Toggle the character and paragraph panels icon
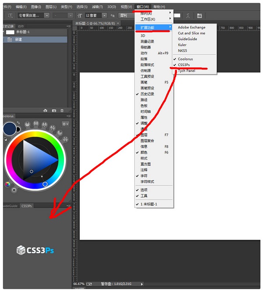Screen dimensions: 263x292 (199, 16)
